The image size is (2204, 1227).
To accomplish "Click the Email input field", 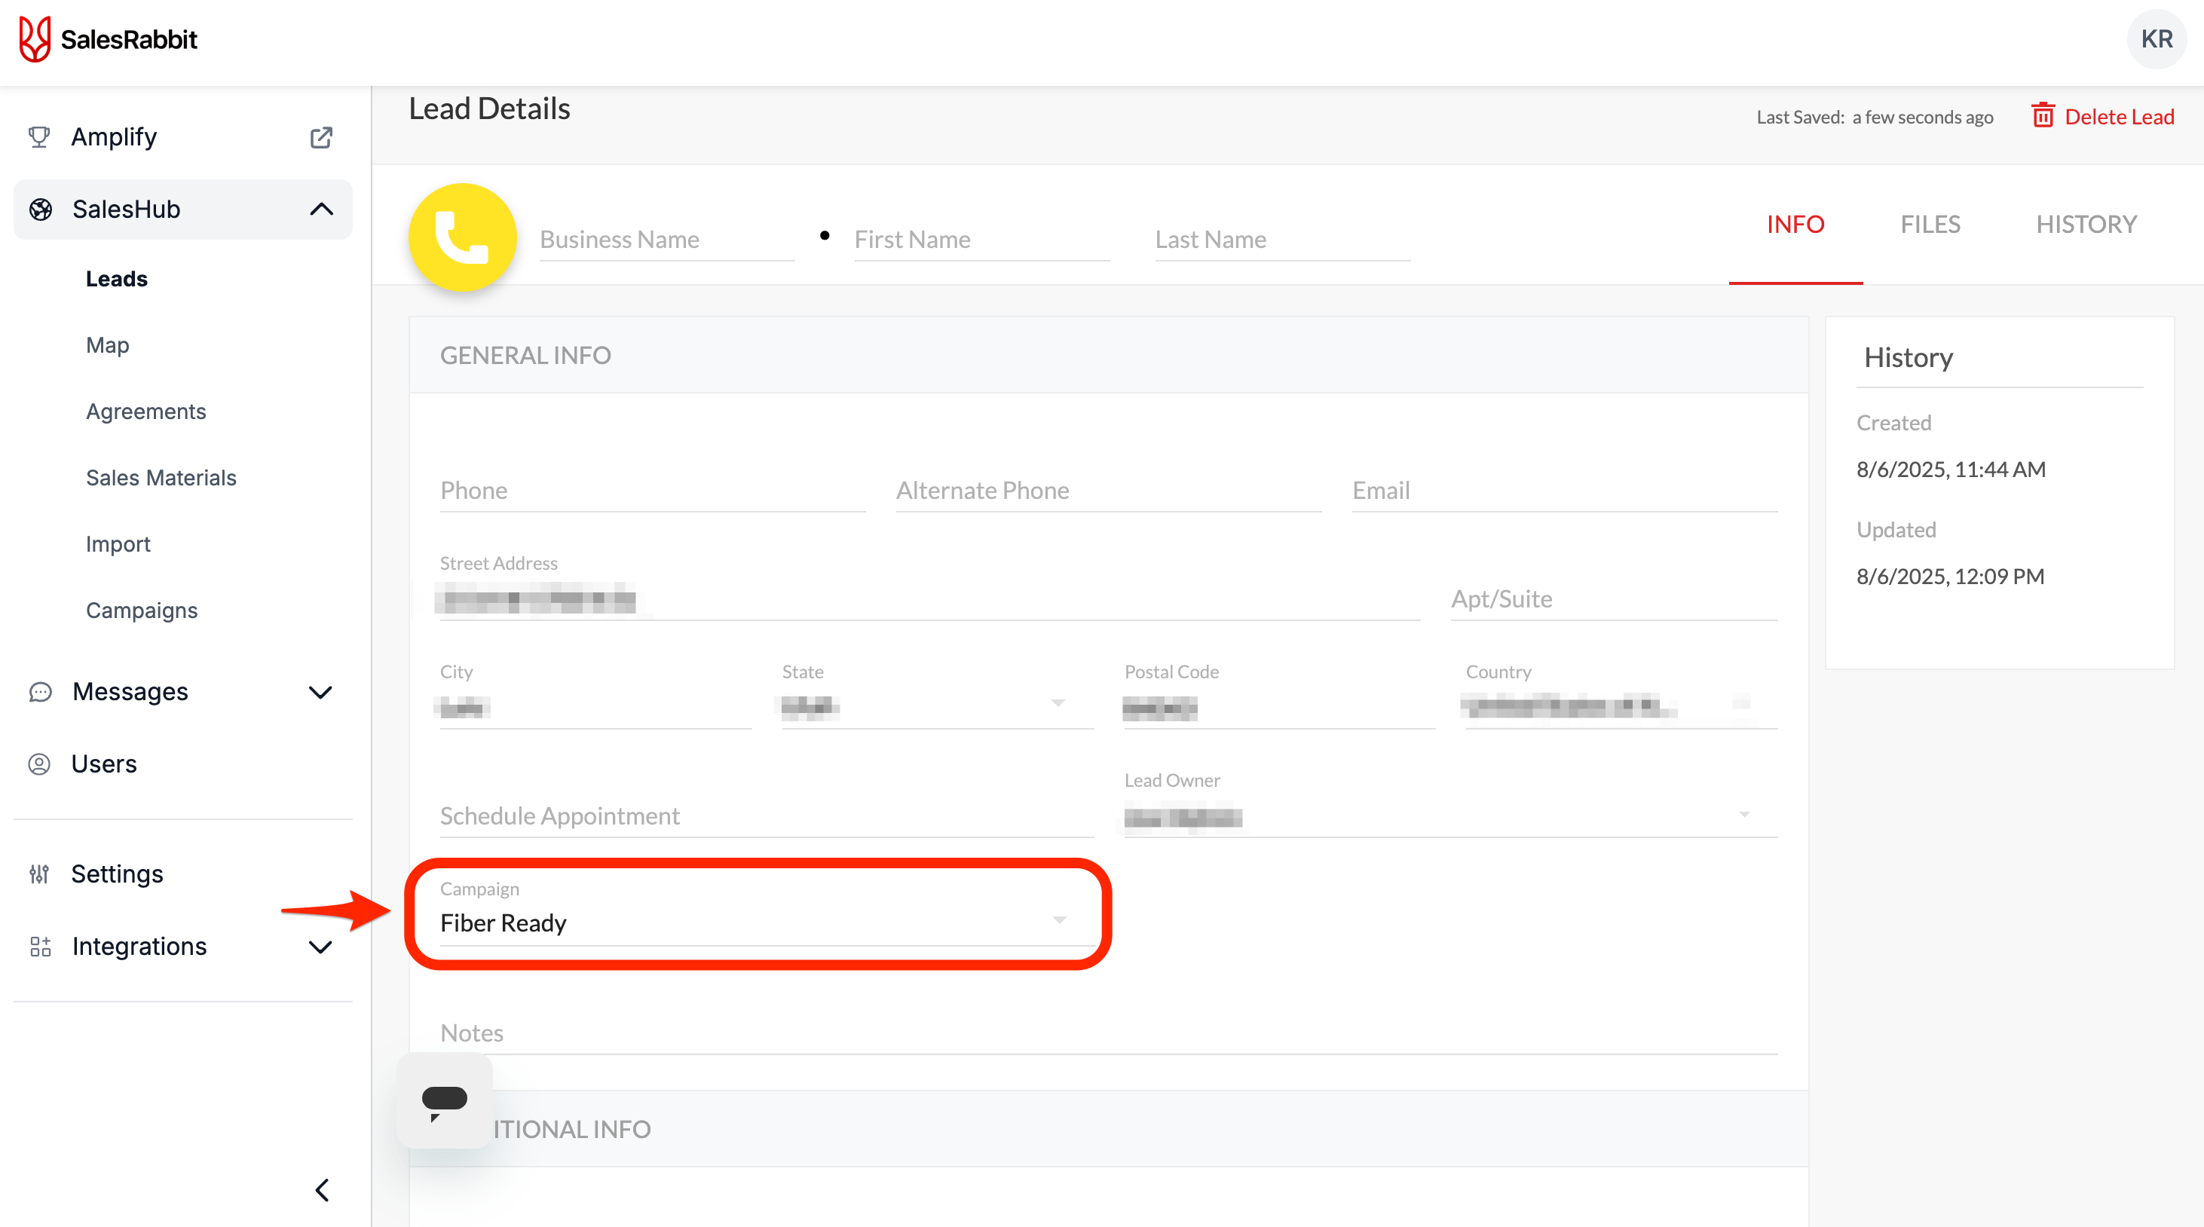I will (1563, 491).
